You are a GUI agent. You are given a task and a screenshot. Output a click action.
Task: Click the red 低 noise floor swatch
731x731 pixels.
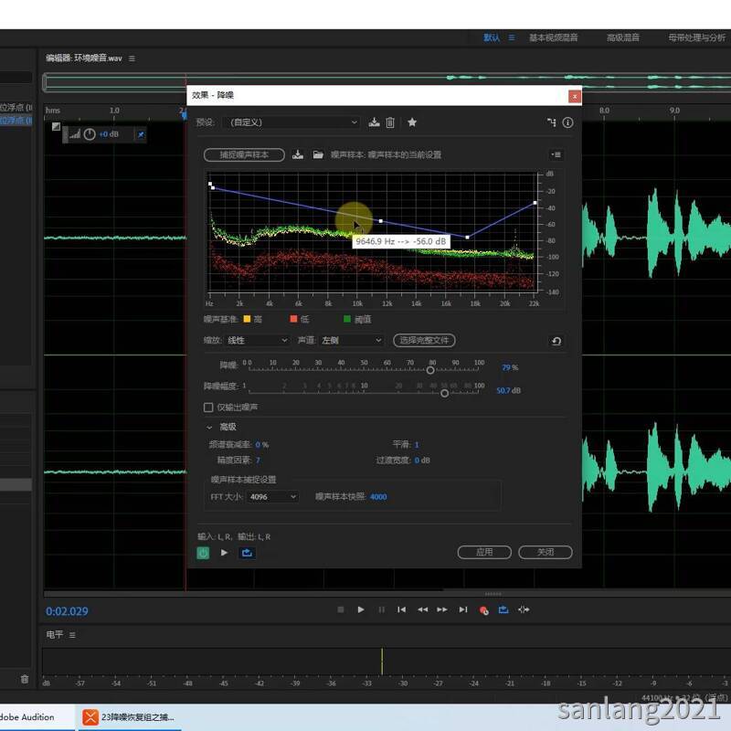293,319
